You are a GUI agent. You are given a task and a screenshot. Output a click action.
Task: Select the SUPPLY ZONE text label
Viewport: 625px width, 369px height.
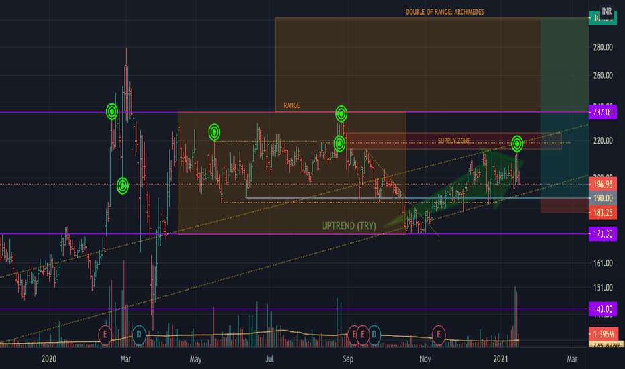(x=454, y=140)
